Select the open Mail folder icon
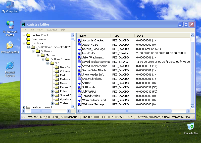 57,75
